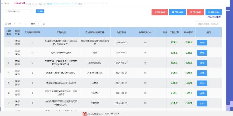This screenshot has height=116, width=233.
Task: Click the red 添加指标 add button
Action: coord(160,12)
